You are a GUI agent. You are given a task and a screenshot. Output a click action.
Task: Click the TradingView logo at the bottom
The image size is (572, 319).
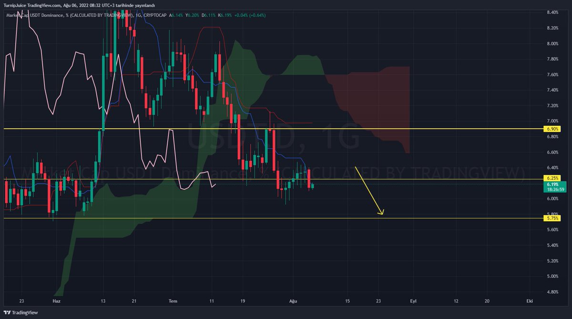[21, 313]
